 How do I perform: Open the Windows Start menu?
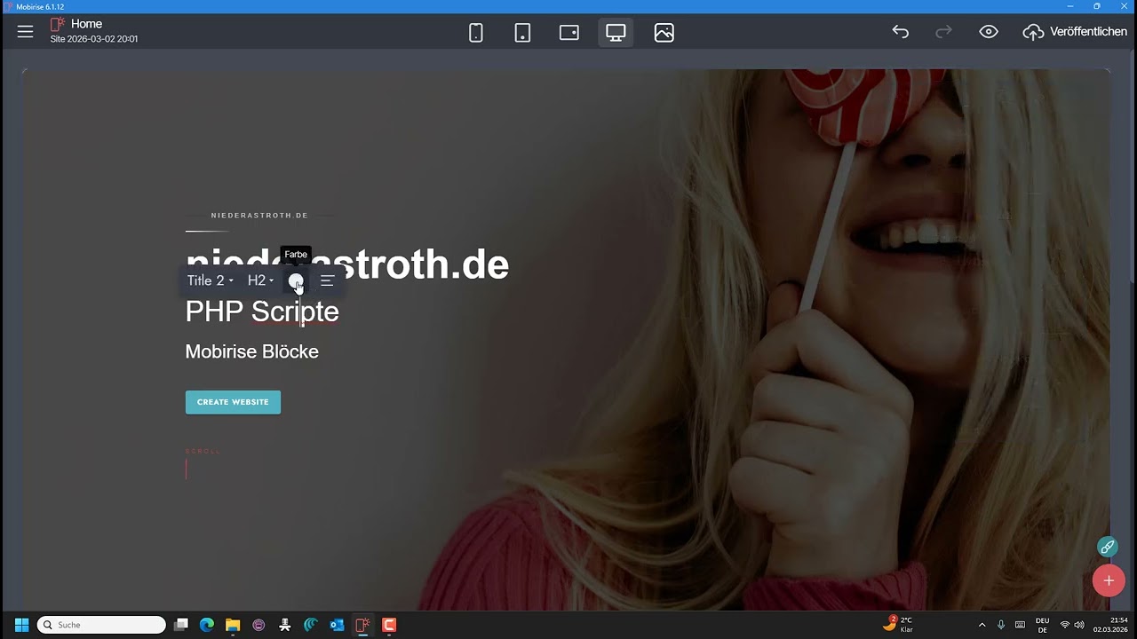coord(21,625)
